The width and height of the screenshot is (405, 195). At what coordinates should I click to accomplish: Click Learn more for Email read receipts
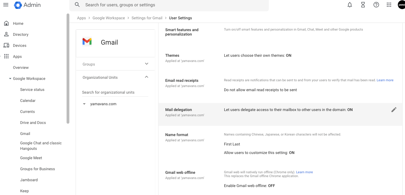[385, 80]
